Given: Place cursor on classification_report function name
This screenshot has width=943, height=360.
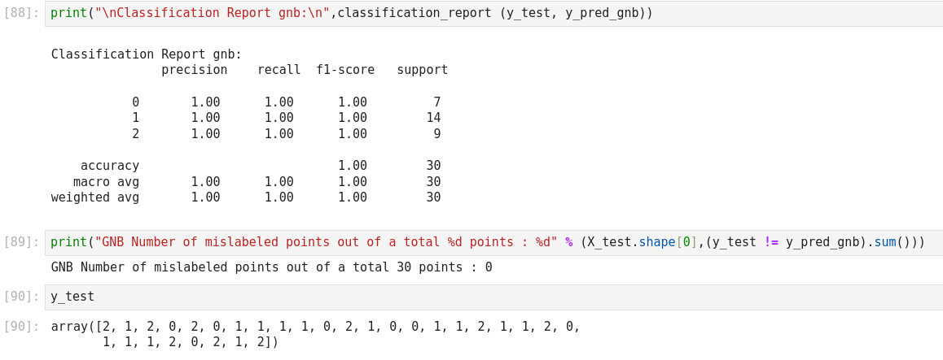Looking at the screenshot, I should tap(414, 13).
